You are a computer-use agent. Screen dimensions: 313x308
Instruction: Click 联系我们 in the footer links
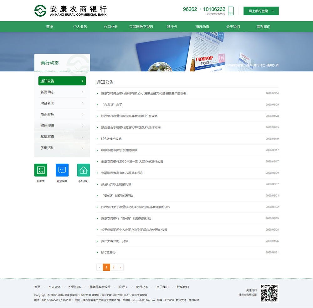(183, 287)
